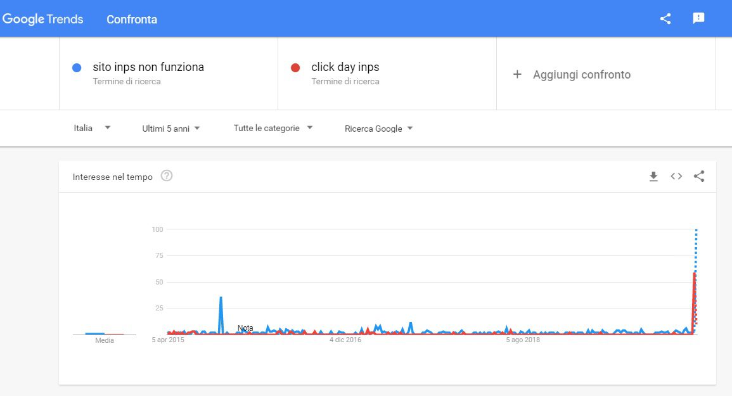Open the 'Ricerca Google' search type dropdown
This screenshot has width=732, height=396.
378,129
